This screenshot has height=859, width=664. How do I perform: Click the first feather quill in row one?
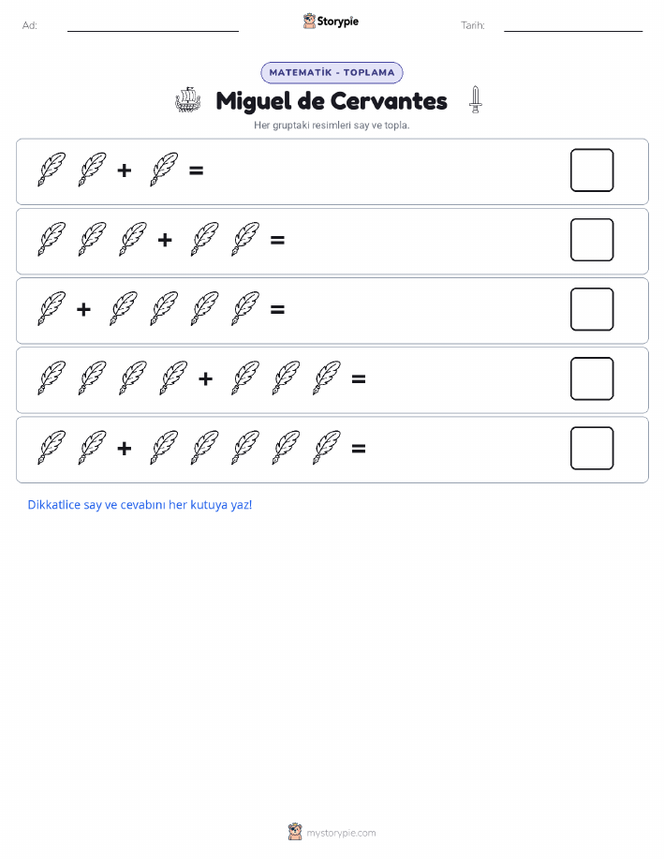click(52, 170)
